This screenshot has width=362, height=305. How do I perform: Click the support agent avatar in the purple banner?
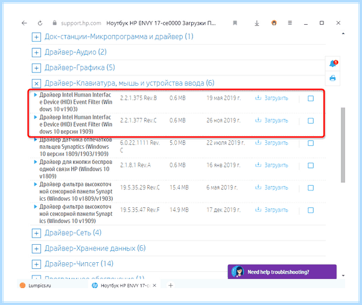238,272
